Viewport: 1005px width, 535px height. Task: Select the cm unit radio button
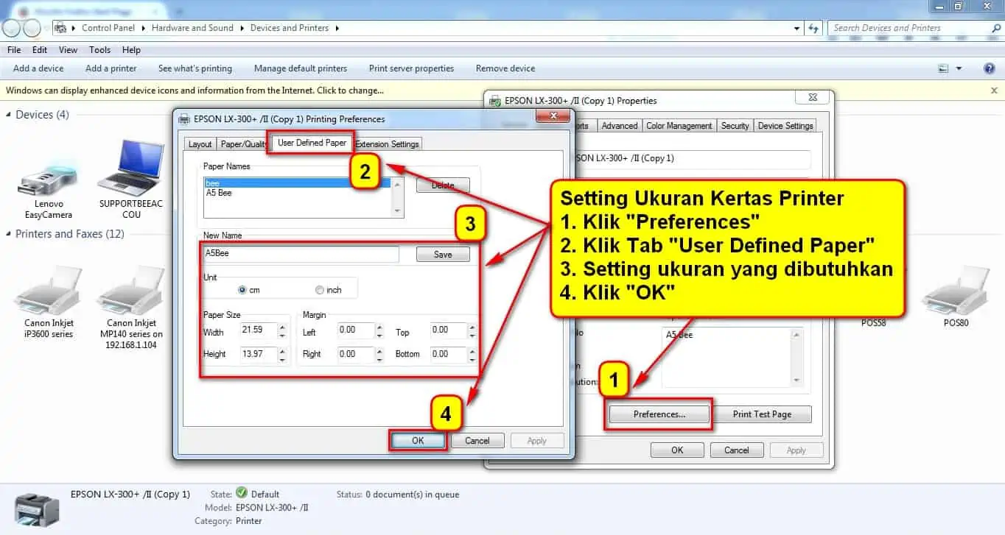242,290
